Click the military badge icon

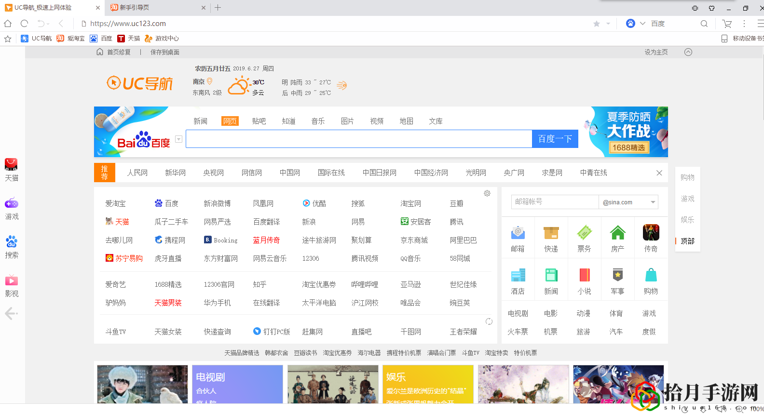(617, 275)
